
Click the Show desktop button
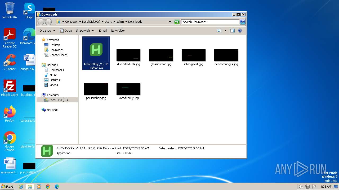[336, 187]
